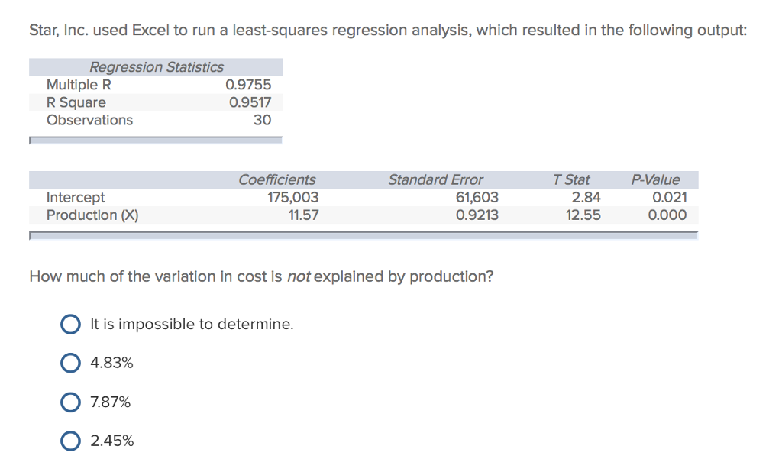Click the 'Coefficients' column header

point(276,179)
